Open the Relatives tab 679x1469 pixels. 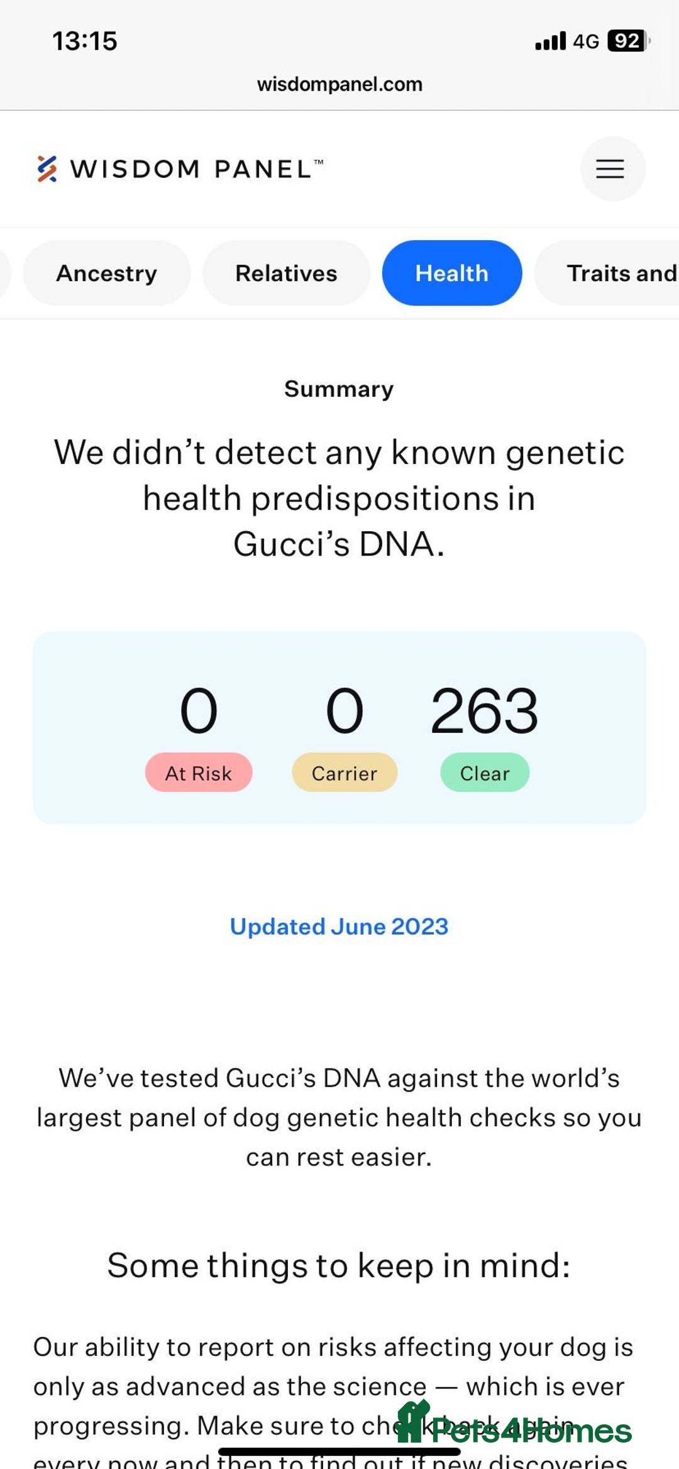[286, 273]
